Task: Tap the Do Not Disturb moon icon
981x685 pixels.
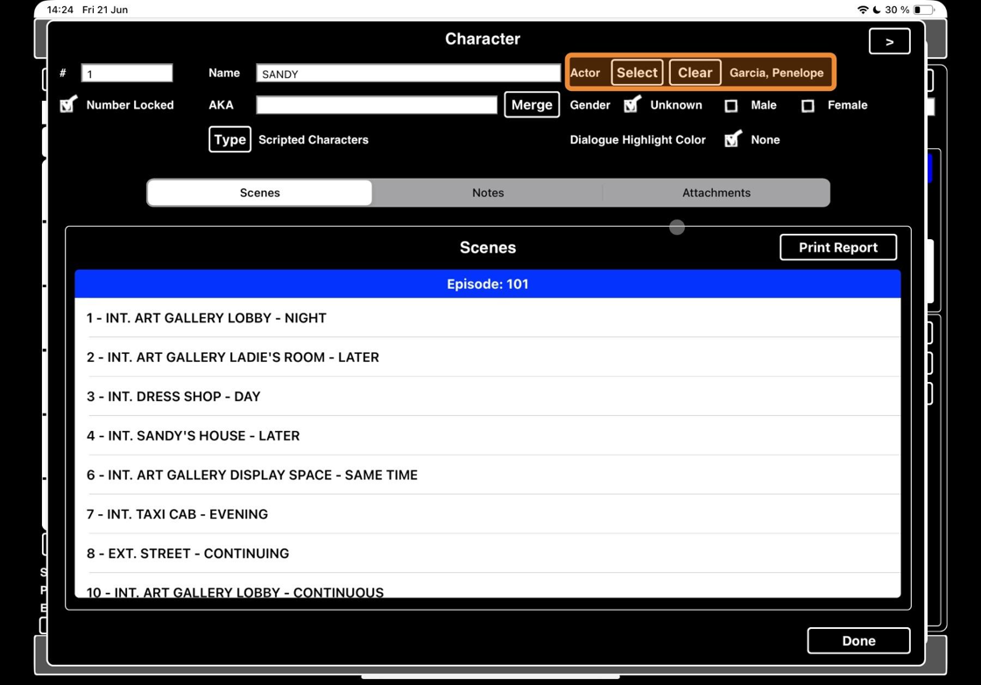Action: (877, 10)
